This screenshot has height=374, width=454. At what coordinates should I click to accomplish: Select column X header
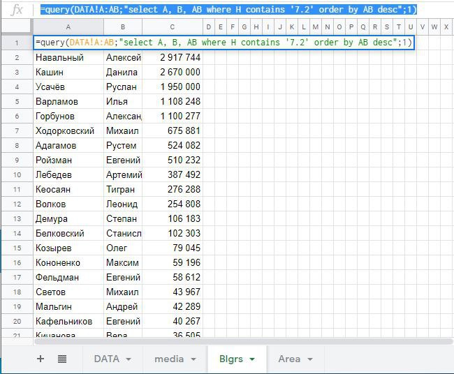click(446, 27)
